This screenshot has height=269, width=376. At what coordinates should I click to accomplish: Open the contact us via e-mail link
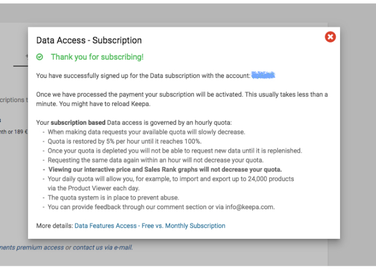coord(103,247)
